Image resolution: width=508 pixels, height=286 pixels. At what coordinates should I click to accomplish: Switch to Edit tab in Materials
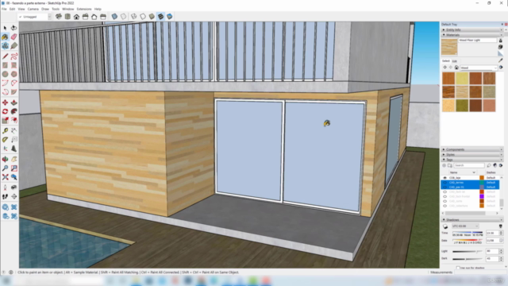point(455,61)
